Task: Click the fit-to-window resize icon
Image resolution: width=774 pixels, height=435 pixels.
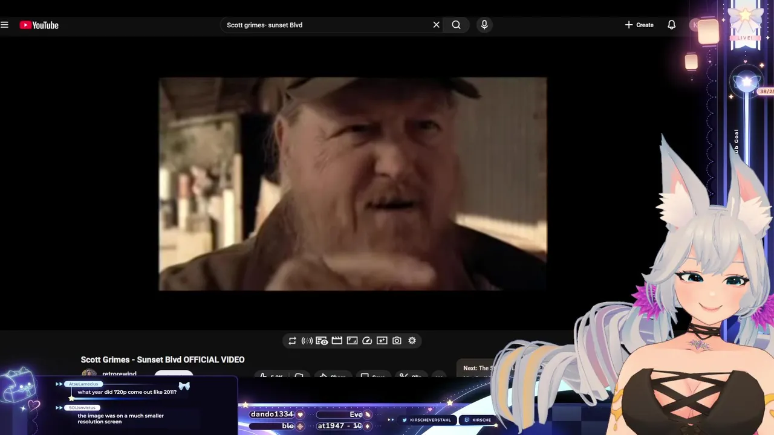Action: tap(352, 341)
